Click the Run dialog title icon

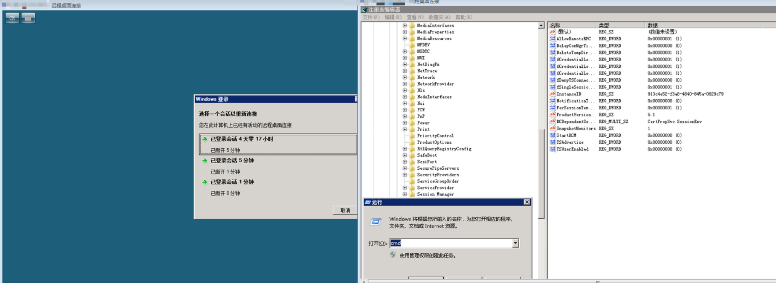[368, 202]
